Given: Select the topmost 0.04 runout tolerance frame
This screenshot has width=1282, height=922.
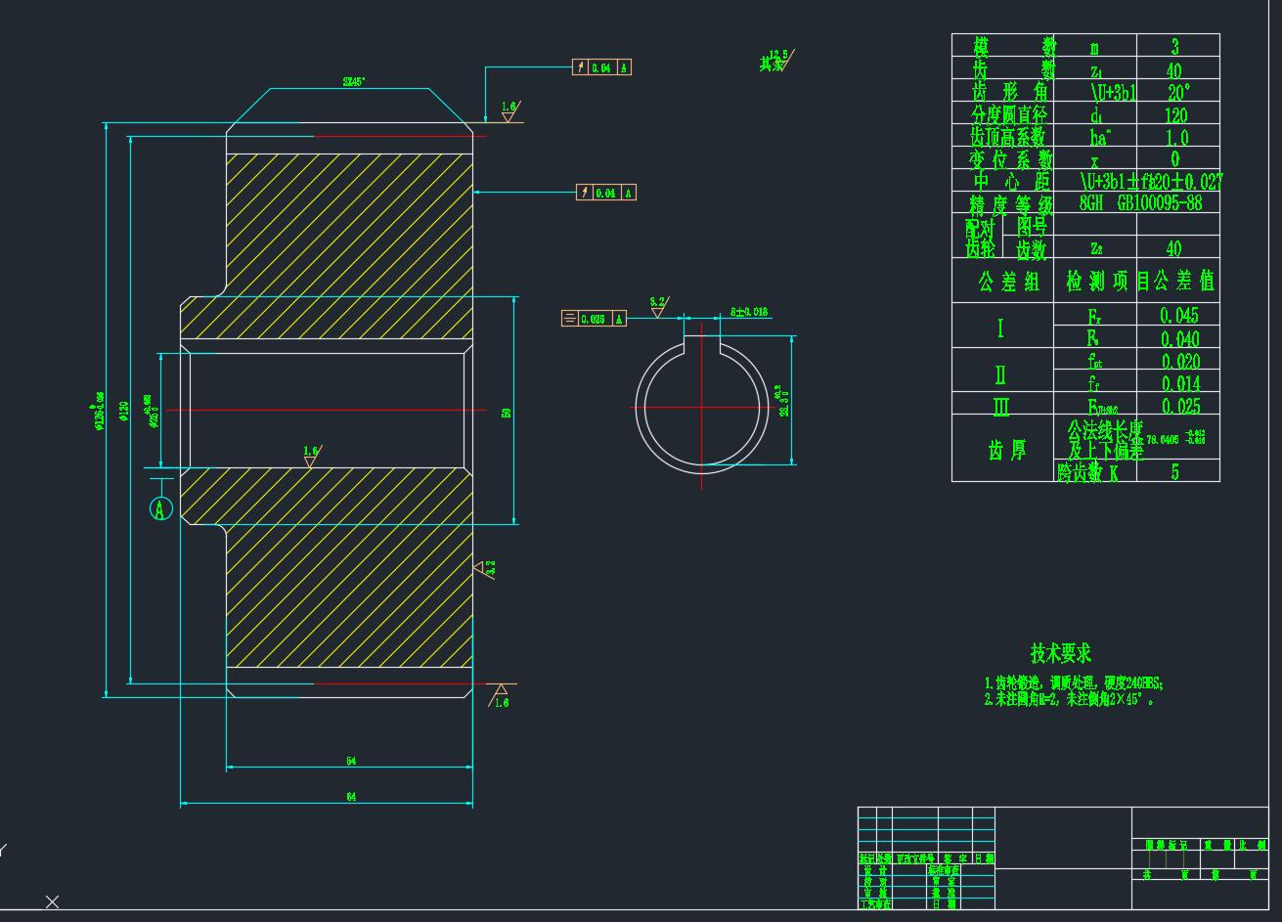Looking at the screenshot, I should click(601, 67).
